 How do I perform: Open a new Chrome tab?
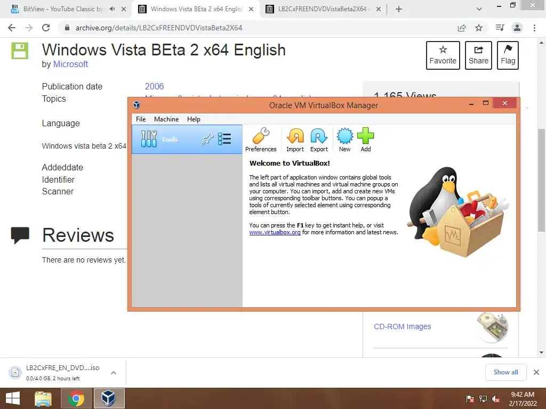click(x=399, y=9)
